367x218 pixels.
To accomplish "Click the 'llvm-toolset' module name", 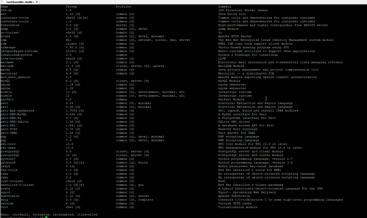I will click(x=12, y=59).
